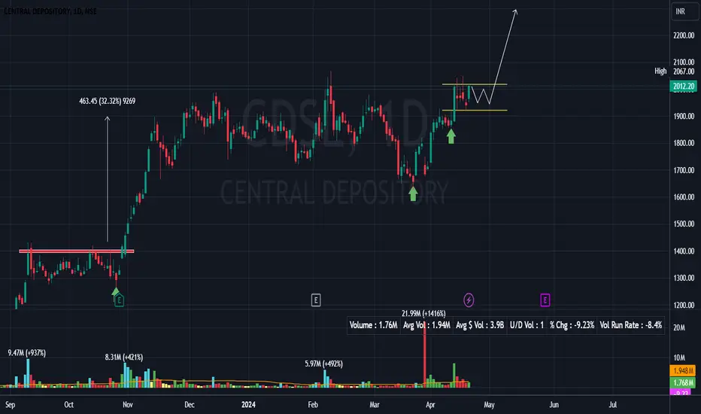Click the 5.97M (+492%) volume label
The width and height of the screenshot is (701, 414).
click(323, 364)
